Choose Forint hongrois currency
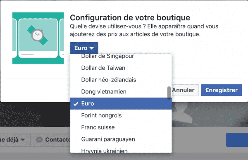 tap(121, 115)
